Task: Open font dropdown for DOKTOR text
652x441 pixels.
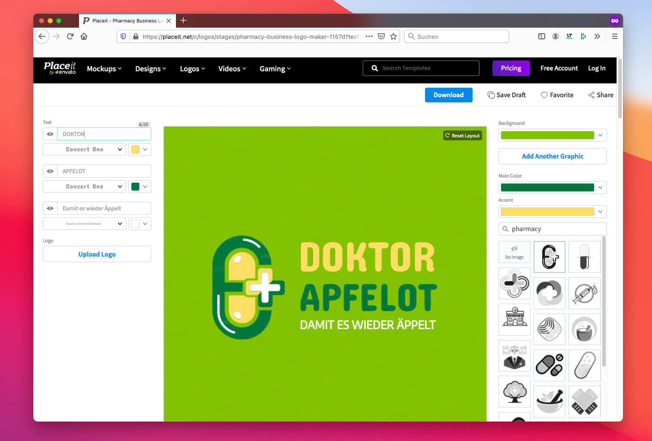Action: (85, 149)
